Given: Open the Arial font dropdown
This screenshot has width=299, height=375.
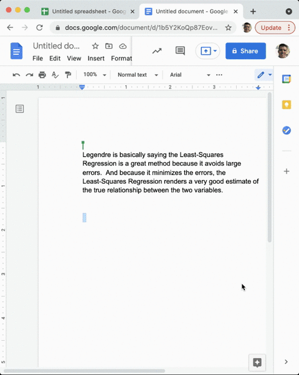Looking at the screenshot, I should click(x=190, y=75).
